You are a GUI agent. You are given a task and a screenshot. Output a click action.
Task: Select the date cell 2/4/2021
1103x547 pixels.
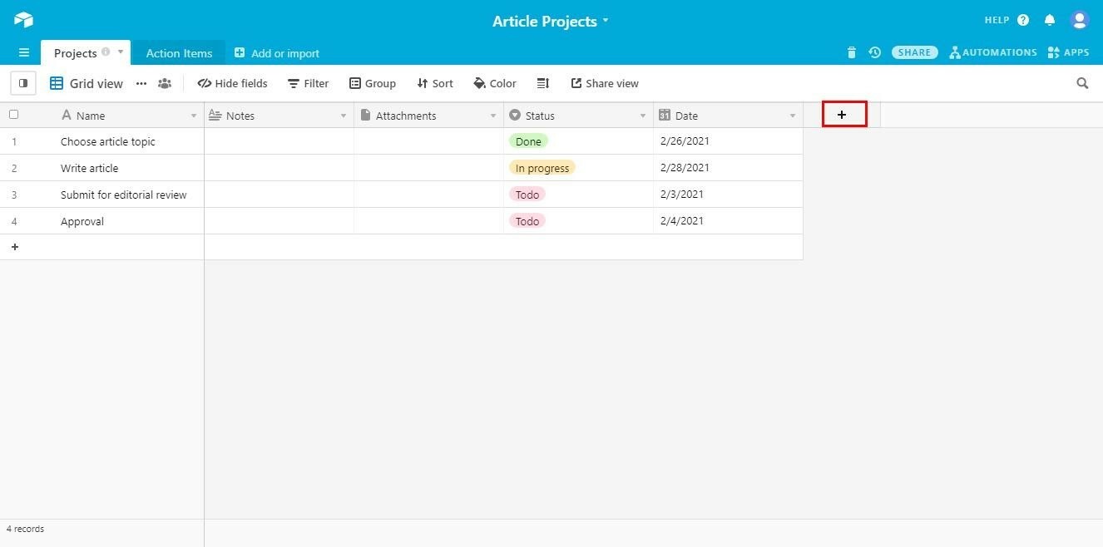point(728,221)
